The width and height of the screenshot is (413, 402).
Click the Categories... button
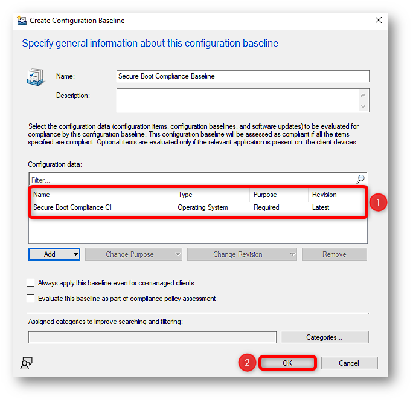(x=324, y=337)
